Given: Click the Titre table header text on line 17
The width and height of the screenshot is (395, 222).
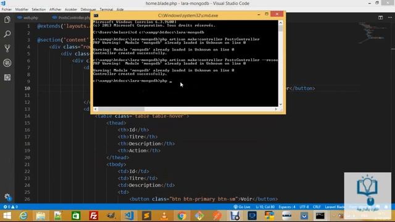Looking at the screenshot, I should coord(136,137).
